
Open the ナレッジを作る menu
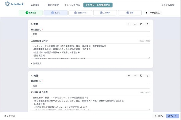pyautogui.click(x=72, y=5)
